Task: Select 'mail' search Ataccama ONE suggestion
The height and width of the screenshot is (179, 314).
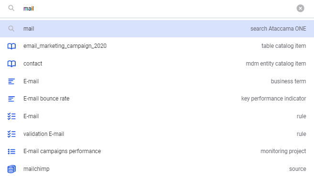Action: [157, 29]
